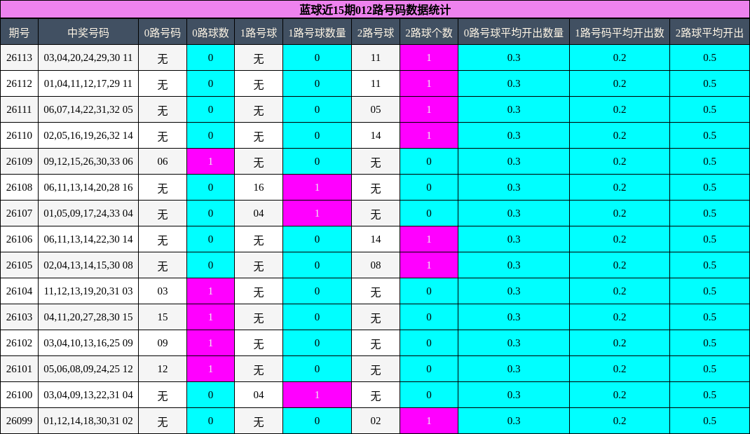Click winning numbers 01,12,14,18,30,31 02
This screenshot has height=434, width=750.
(x=88, y=421)
